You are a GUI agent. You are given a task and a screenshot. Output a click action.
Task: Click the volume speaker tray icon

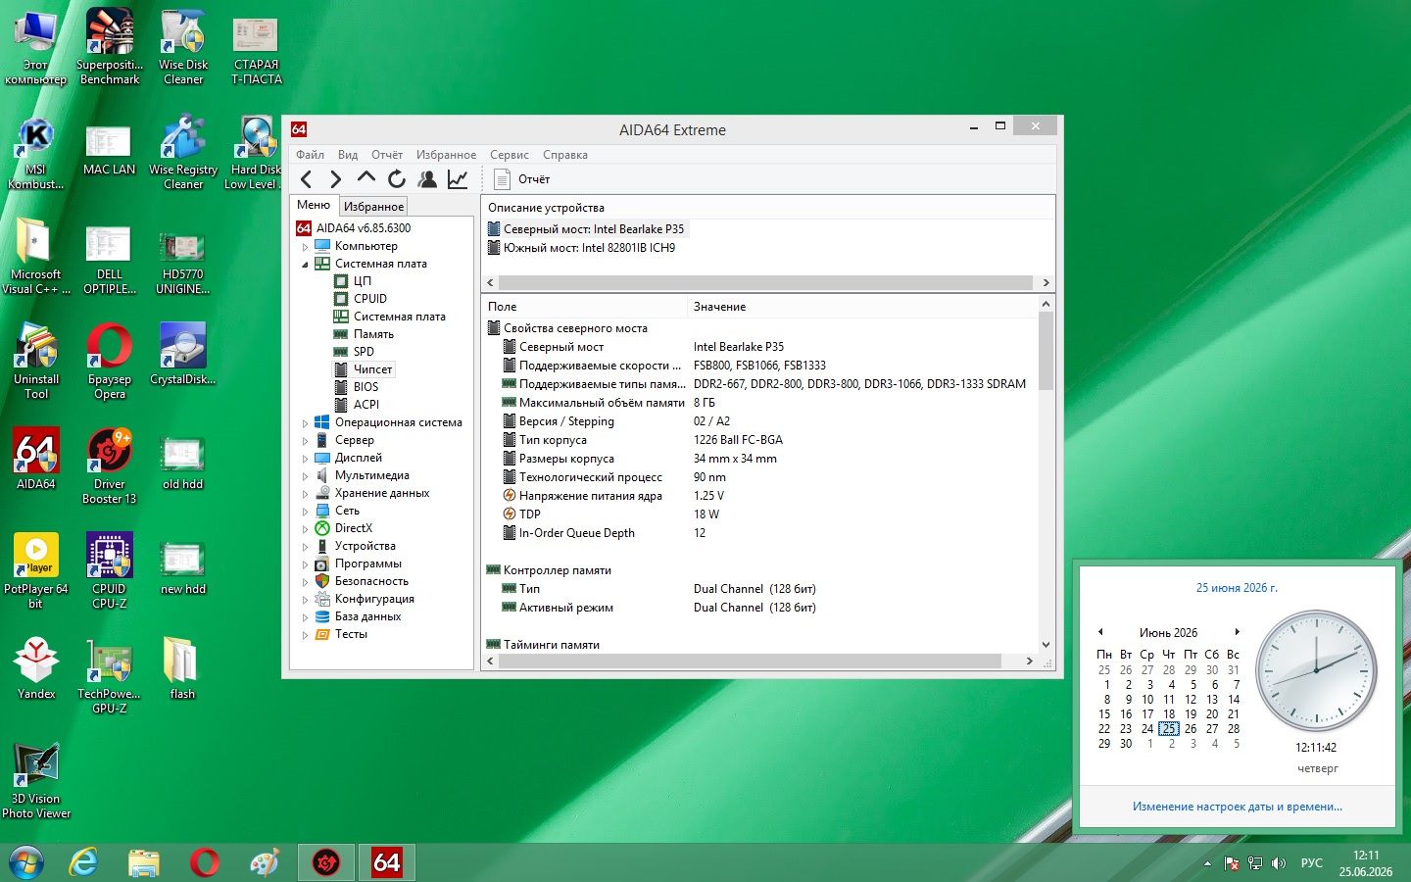coord(1279,863)
